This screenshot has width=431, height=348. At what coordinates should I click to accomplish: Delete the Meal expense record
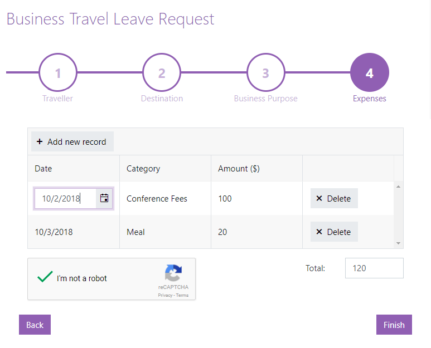[334, 232]
